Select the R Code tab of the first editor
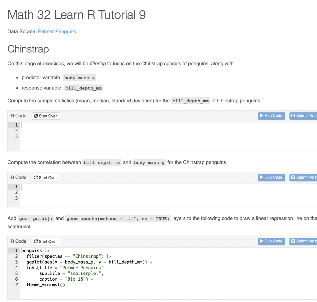The width and height of the screenshot is (317, 302). coord(18,116)
